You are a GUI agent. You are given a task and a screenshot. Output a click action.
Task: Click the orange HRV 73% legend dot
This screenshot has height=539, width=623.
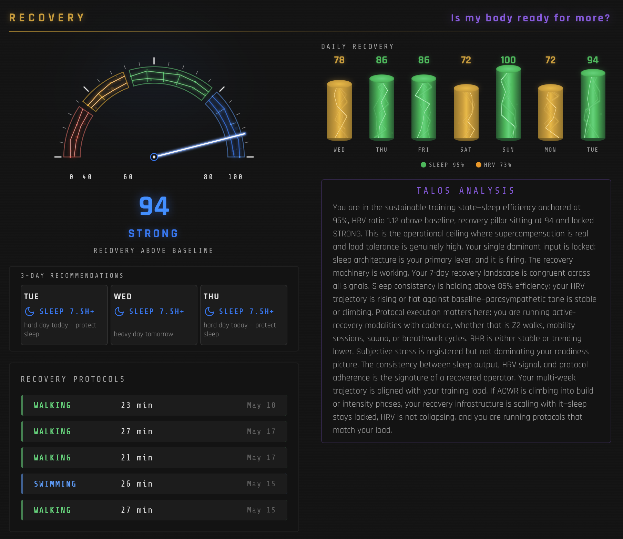click(478, 165)
